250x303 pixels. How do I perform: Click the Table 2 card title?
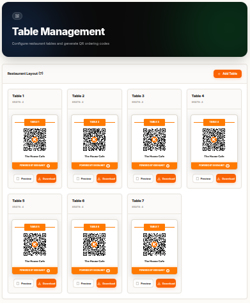pyautogui.click(x=78, y=96)
